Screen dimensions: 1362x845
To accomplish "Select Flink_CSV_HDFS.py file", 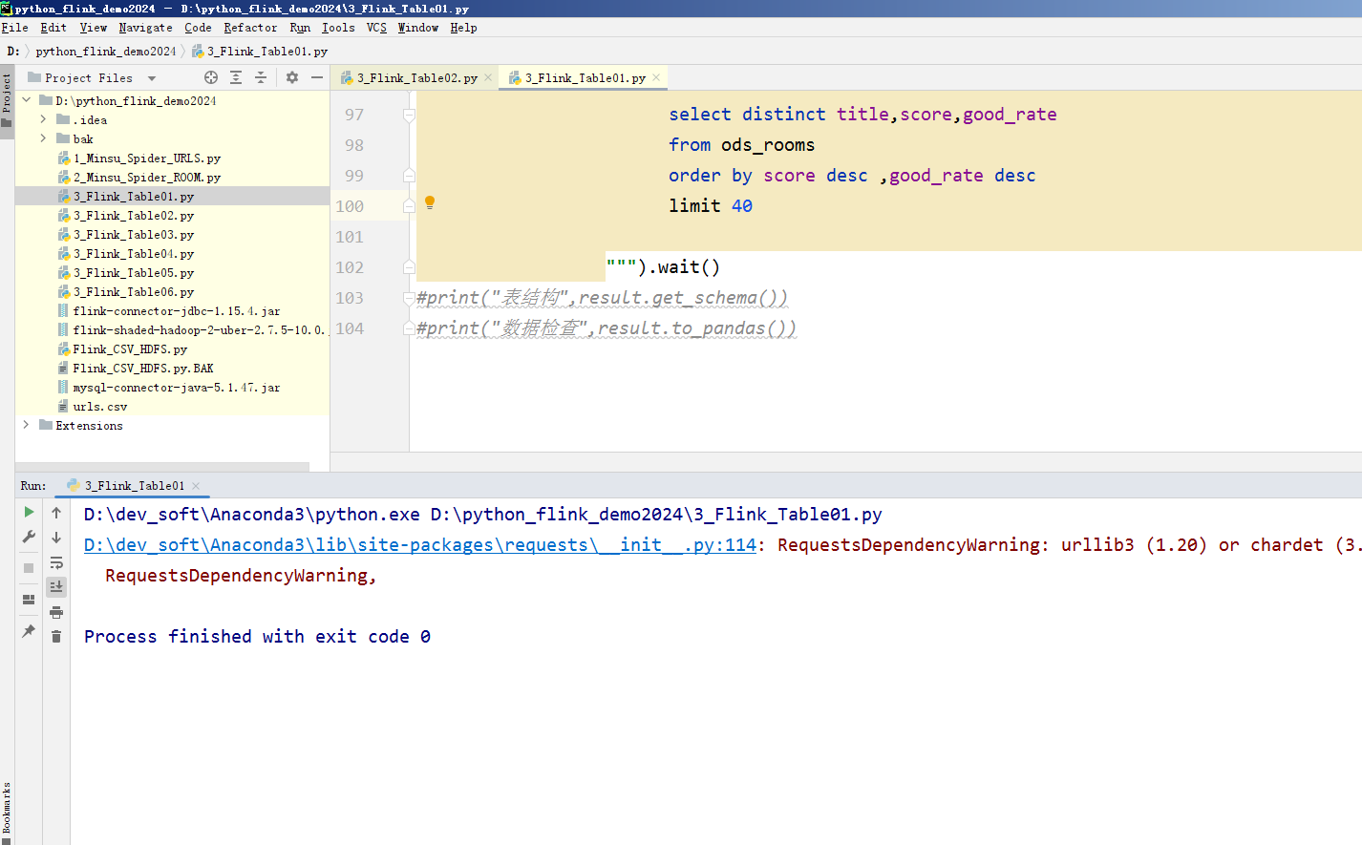I will pos(130,349).
